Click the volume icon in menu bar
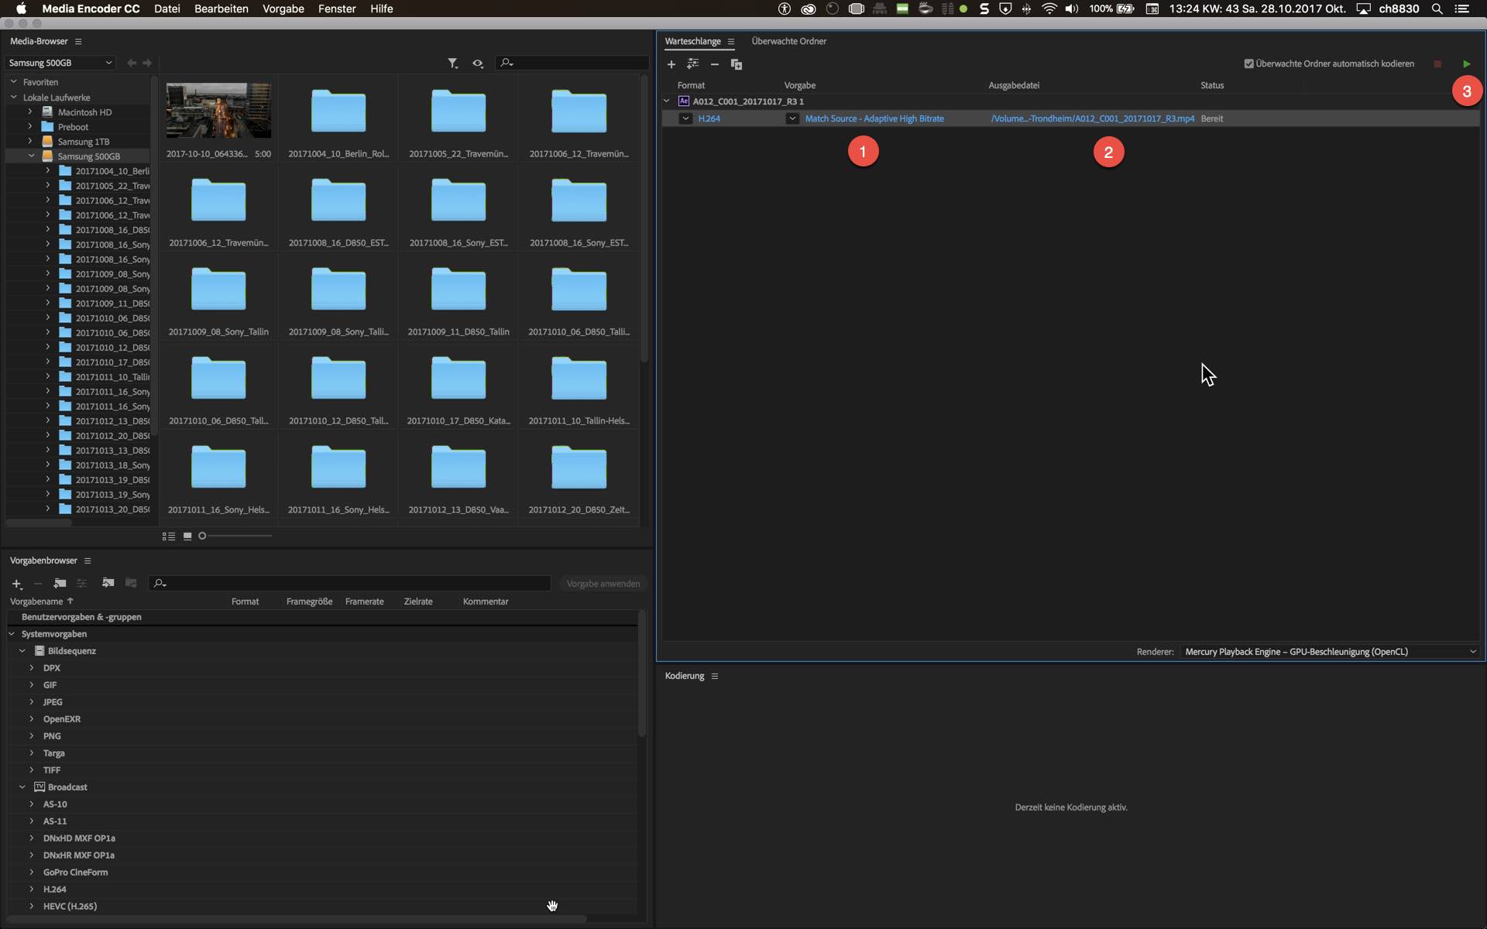 point(1072,9)
